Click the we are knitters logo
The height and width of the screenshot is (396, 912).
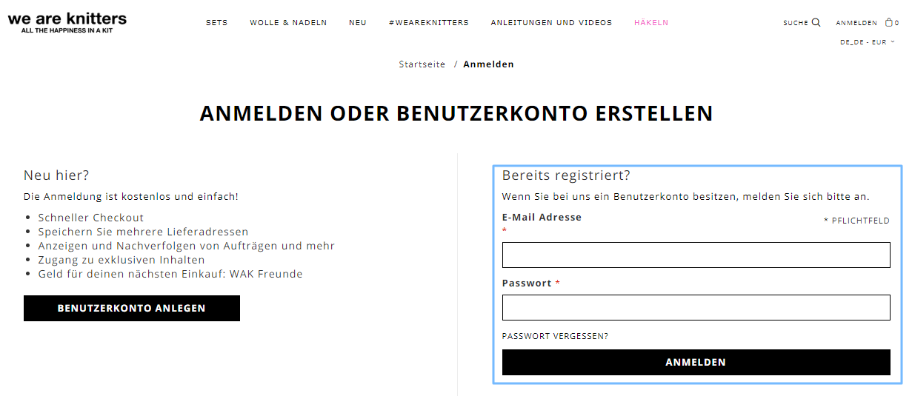click(67, 22)
